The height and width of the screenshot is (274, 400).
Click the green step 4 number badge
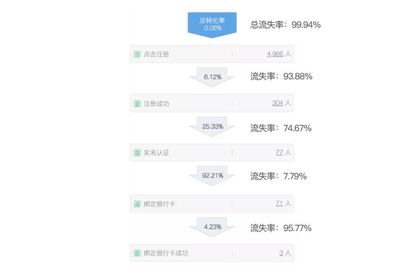point(137,204)
